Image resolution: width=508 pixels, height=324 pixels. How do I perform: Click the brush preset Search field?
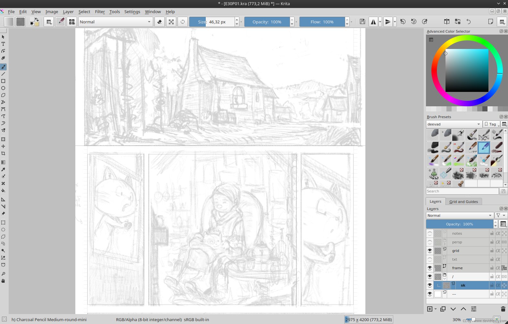tap(462, 191)
